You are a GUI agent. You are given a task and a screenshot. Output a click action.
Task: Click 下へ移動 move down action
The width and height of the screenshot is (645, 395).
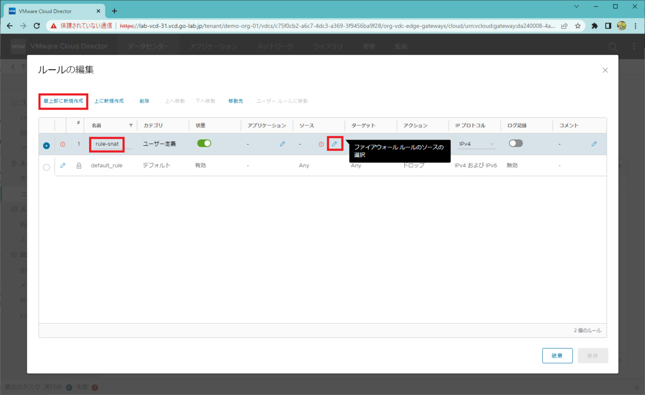click(x=205, y=101)
